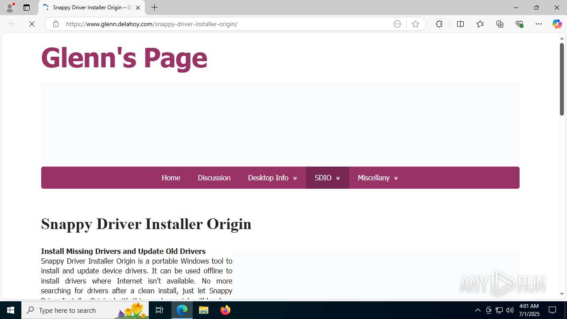The height and width of the screenshot is (319, 567).
Task: Open the Favorites list
Action: click(x=480, y=24)
